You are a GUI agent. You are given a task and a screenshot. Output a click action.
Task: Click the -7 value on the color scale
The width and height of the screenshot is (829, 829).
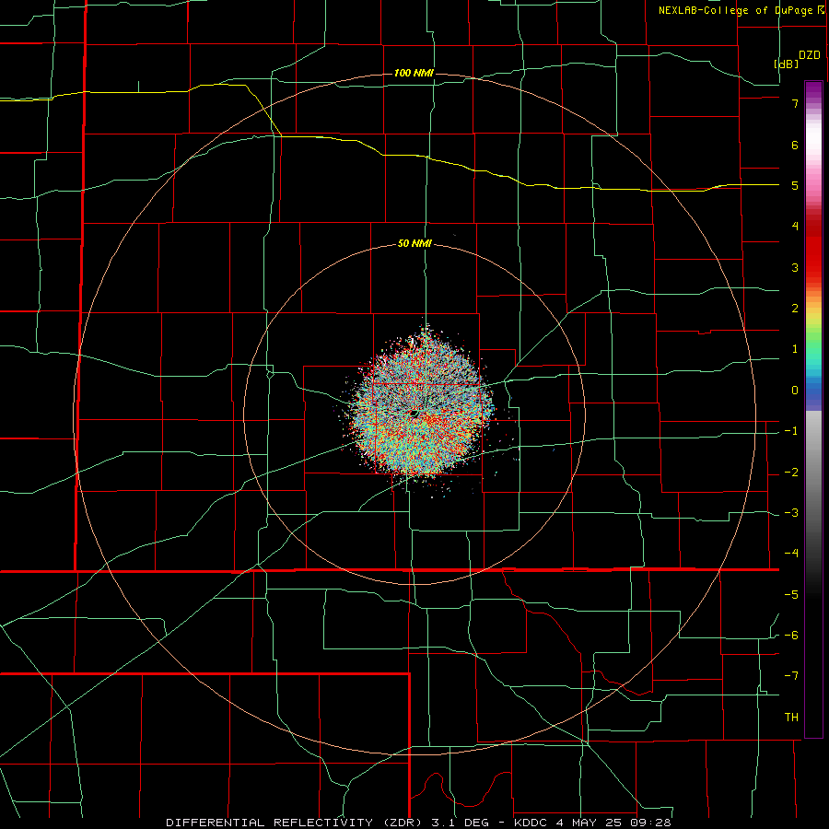click(791, 676)
